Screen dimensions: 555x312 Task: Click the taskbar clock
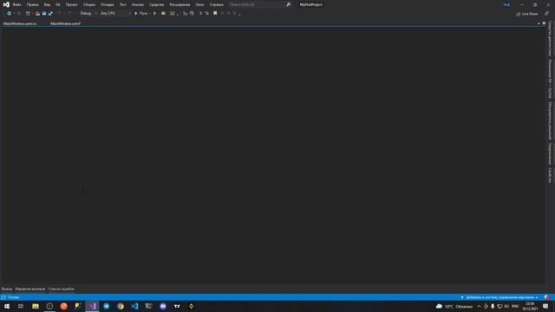tap(530, 306)
